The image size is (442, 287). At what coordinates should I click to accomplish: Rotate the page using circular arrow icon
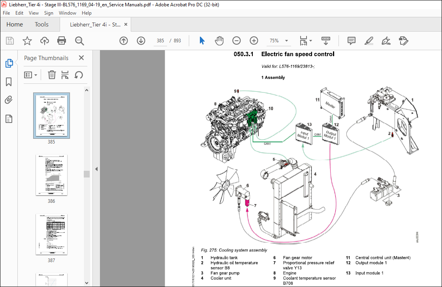(x=79, y=75)
